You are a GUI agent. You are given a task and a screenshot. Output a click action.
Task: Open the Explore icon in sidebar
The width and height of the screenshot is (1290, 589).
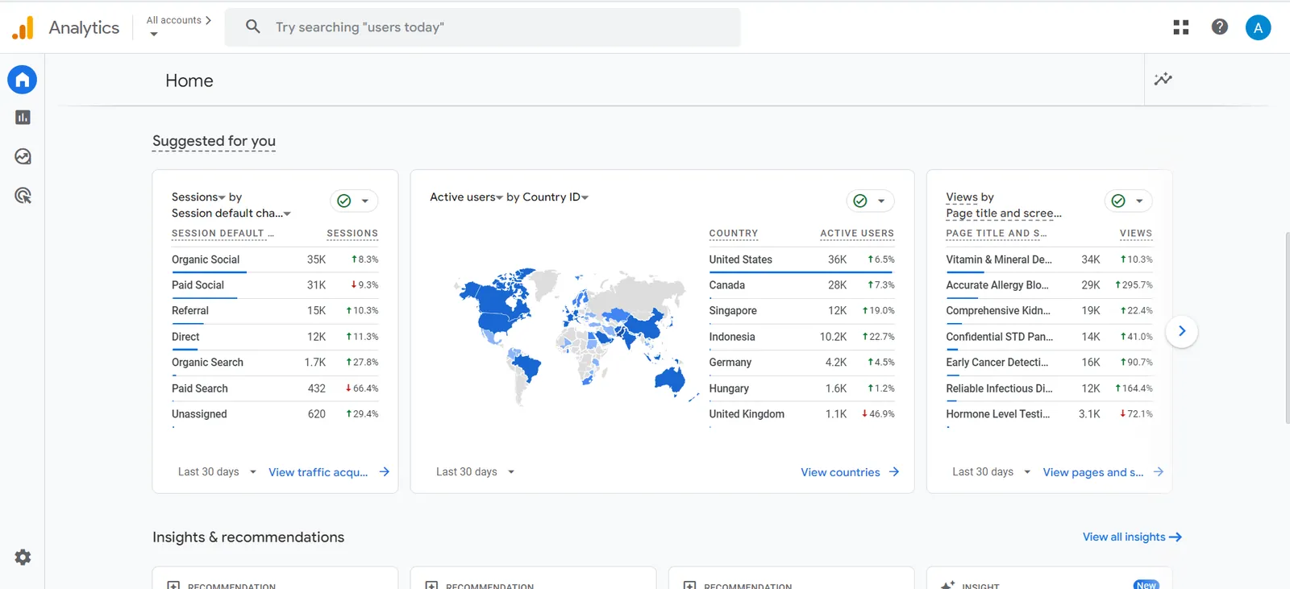[23, 156]
